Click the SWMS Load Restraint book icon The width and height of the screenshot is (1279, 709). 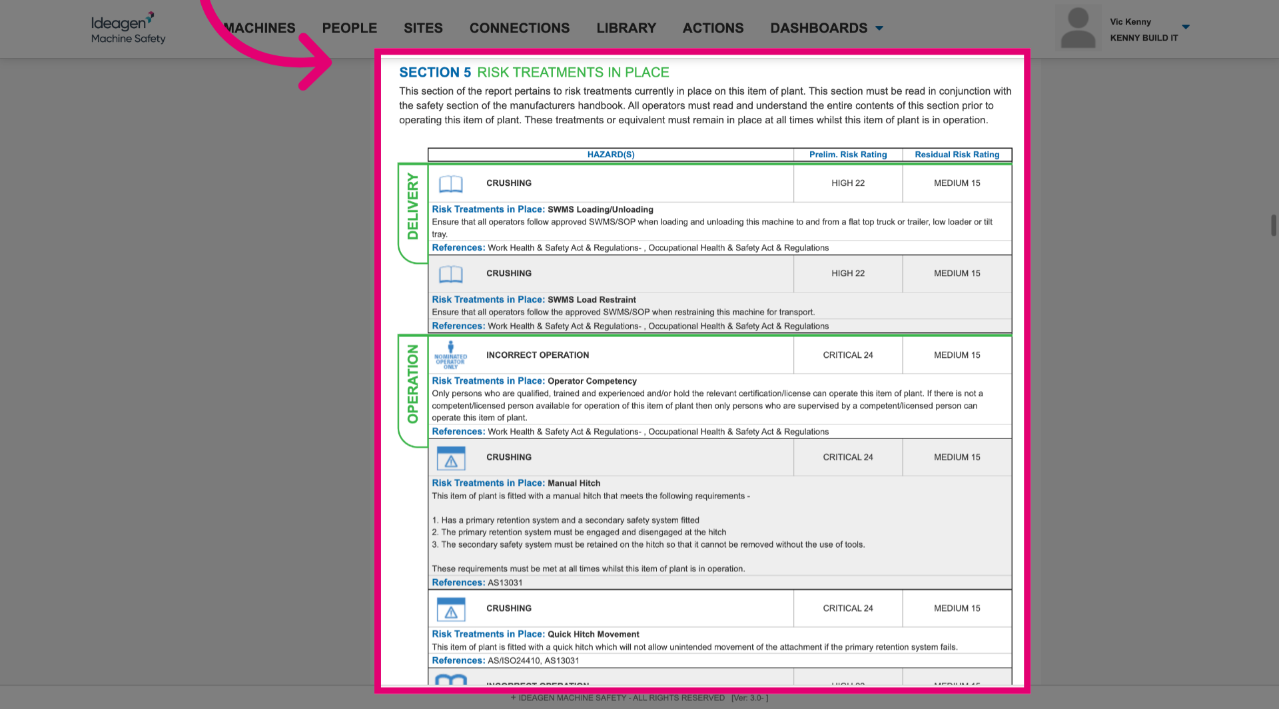tap(451, 274)
